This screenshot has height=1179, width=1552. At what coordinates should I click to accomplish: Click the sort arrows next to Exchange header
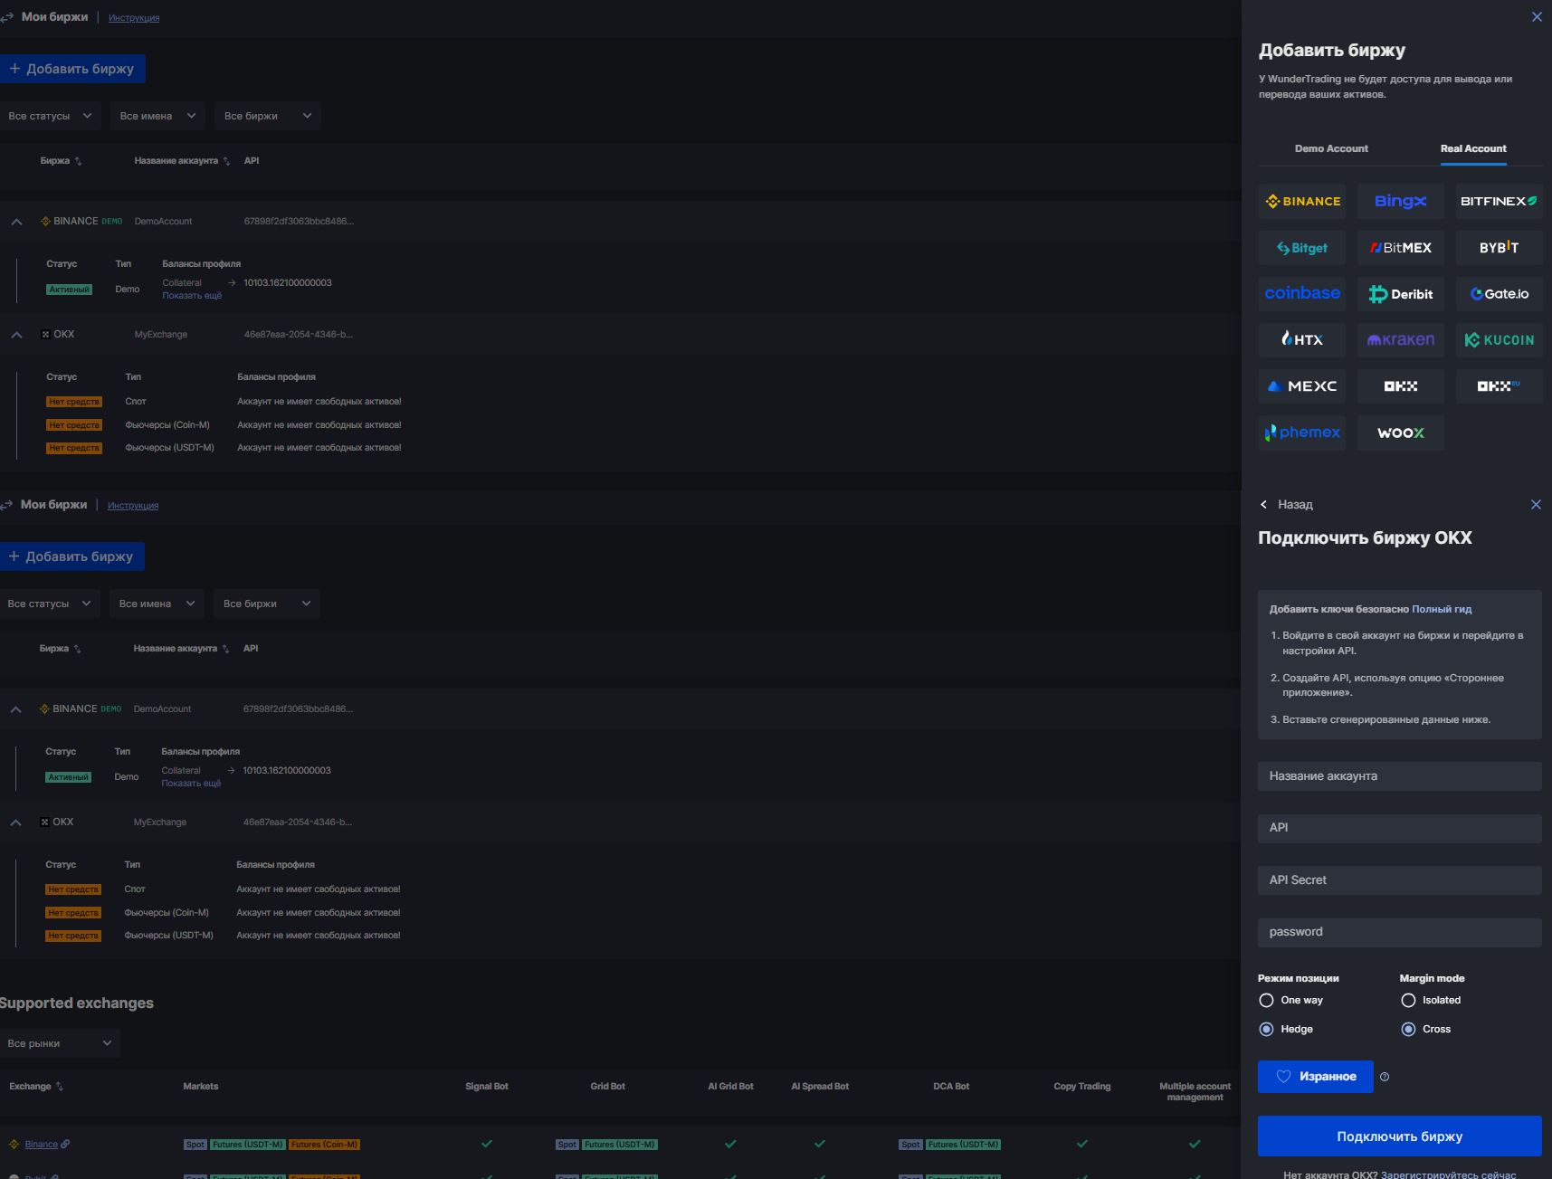point(60,1087)
